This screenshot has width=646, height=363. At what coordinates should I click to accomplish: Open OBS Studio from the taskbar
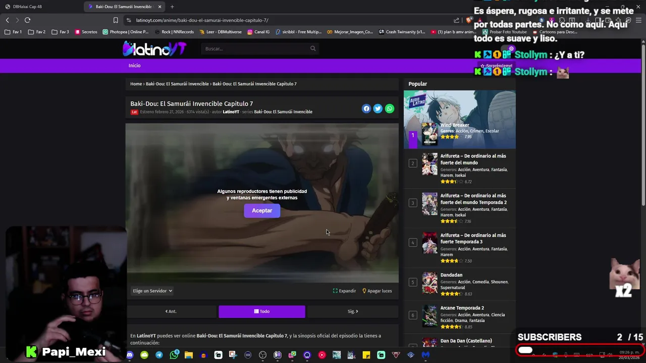[262, 355]
